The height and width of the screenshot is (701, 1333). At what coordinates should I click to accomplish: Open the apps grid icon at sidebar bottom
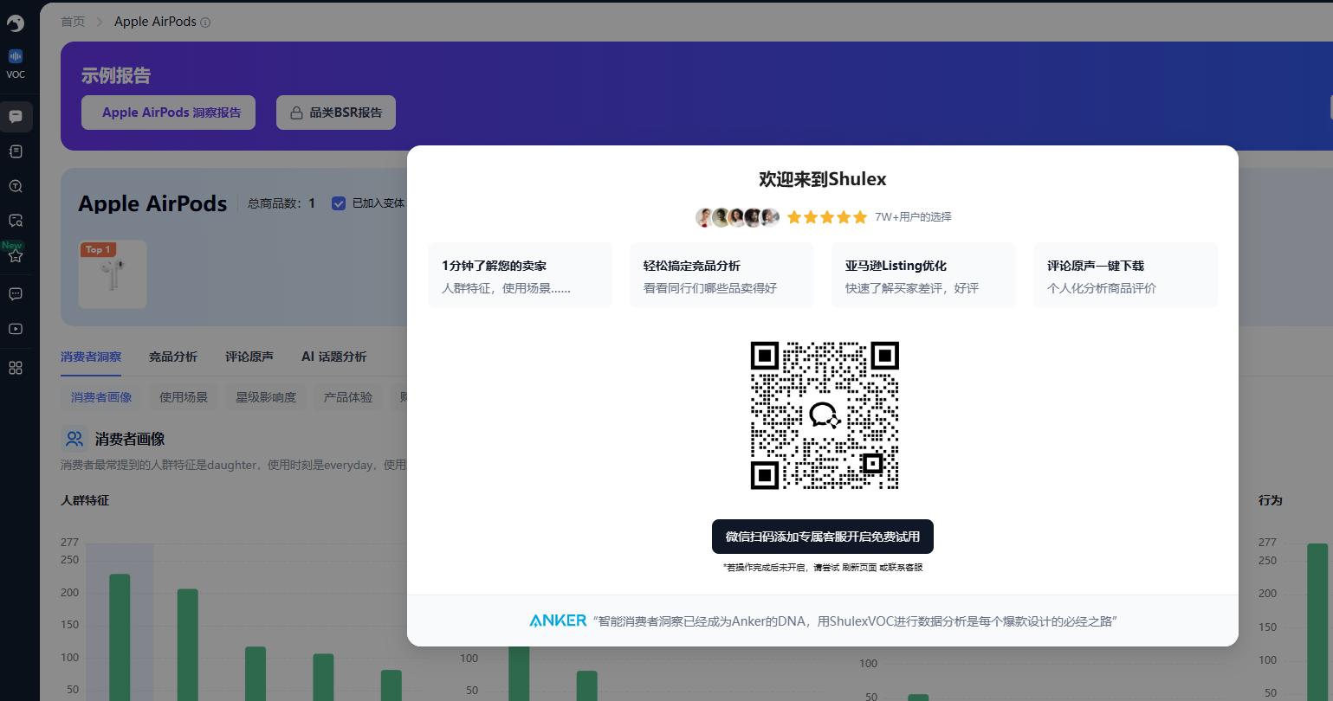(16, 368)
